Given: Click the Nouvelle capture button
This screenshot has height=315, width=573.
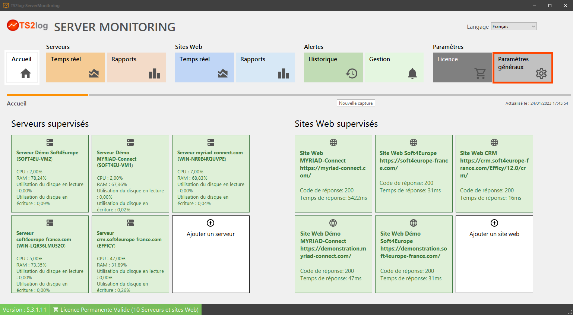Looking at the screenshot, I should click(x=356, y=103).
